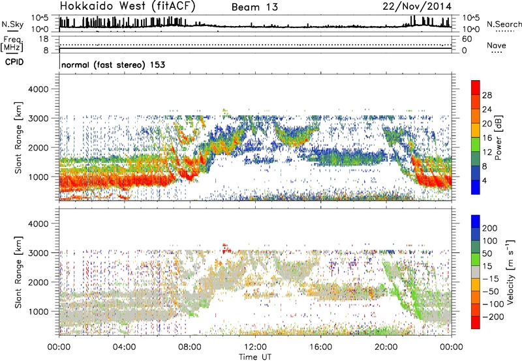Click the '20:00' time axis label
The width and height of the screenshot is (522, 361).
386,347
